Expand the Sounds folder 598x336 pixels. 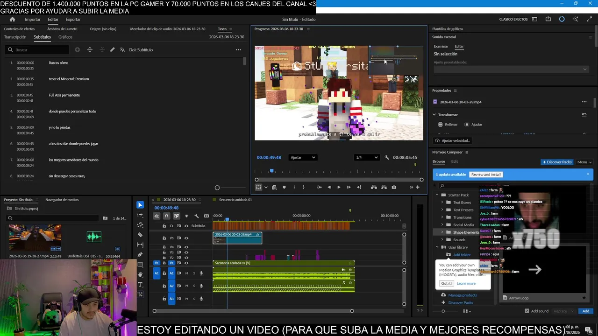442,240
